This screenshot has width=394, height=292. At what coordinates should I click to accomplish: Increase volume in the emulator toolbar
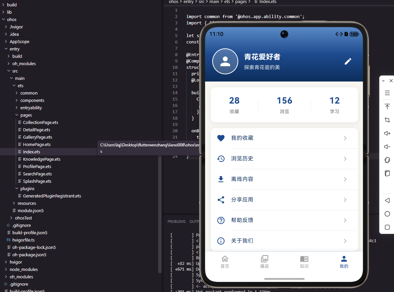click(x=387, y=133)
